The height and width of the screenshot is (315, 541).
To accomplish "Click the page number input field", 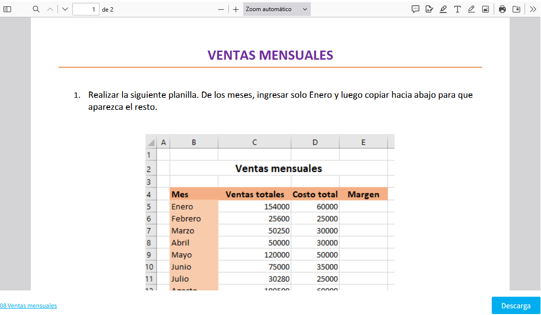I will (x=85, y=9).
